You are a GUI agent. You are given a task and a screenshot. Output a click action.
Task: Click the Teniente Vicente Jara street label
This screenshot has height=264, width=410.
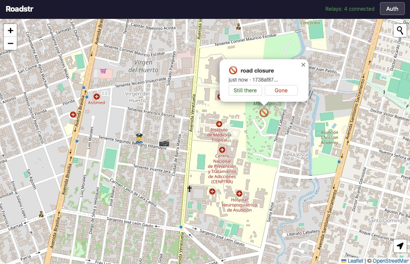(152, 169)
